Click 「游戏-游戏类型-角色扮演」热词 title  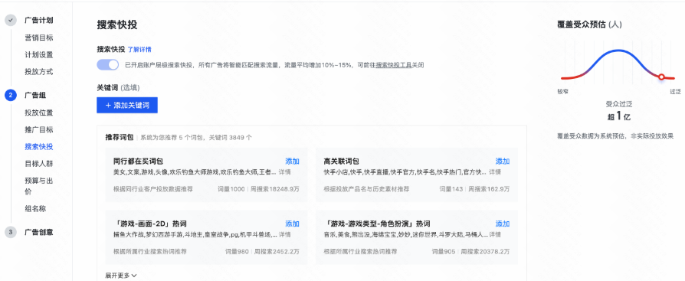pyautogui.click(x=377, y=224)
